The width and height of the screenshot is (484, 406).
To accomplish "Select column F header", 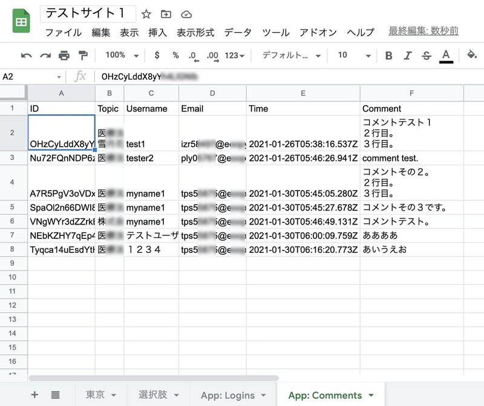I will point(412,93).
